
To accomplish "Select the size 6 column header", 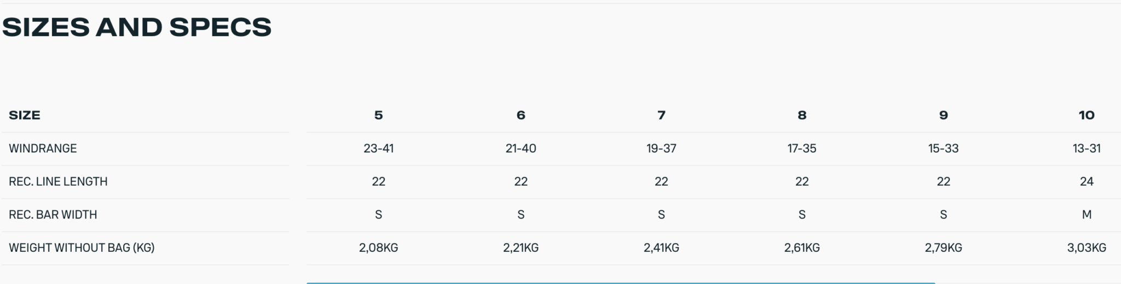I will point(521,115).
